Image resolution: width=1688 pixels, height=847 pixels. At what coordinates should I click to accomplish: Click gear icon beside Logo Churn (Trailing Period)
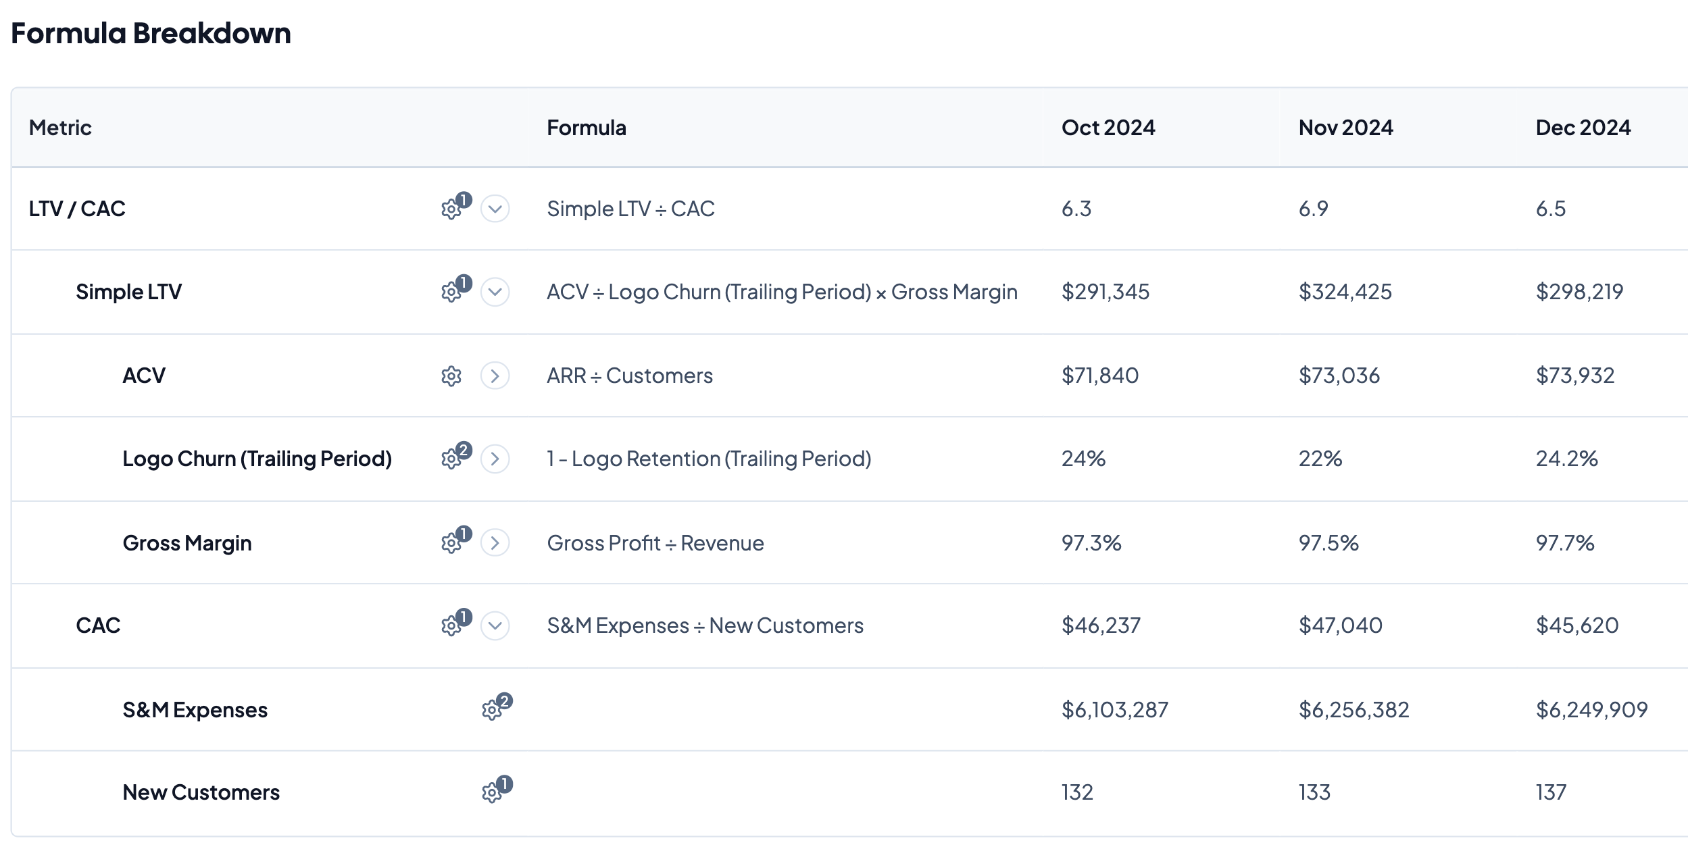coord(451,459)
